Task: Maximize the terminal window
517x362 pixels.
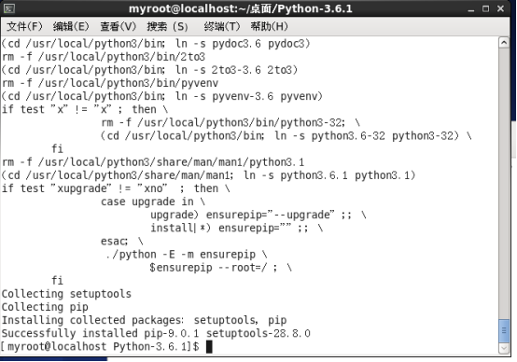Action: point(485,9)
